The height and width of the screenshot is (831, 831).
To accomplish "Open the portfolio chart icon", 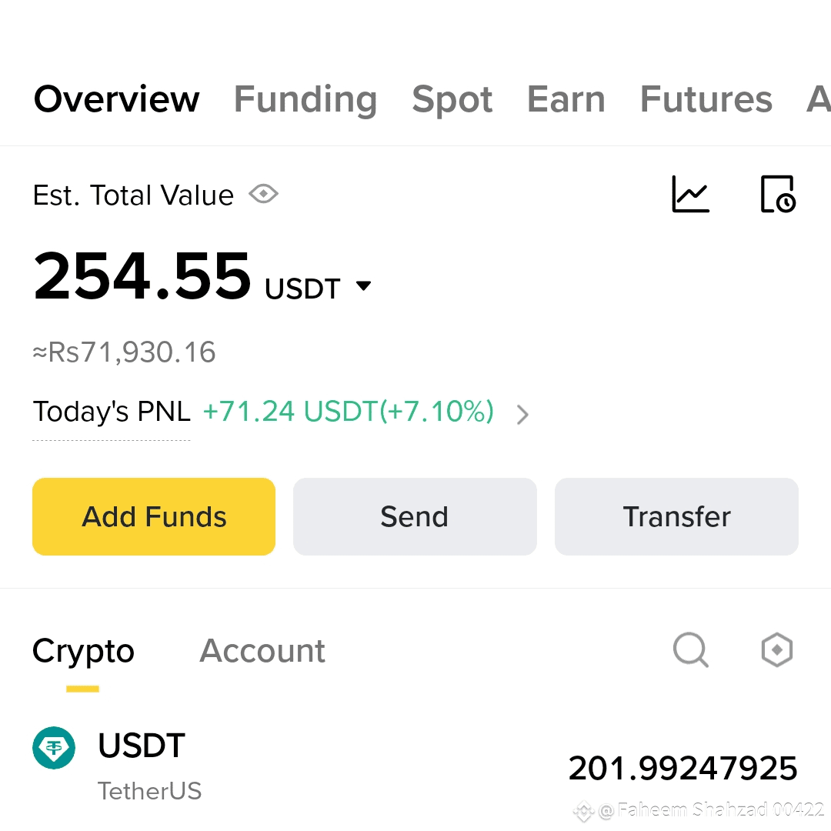I will pos(690,194).
